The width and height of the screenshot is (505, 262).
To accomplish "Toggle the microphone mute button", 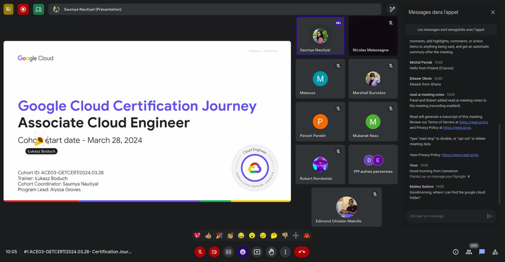I will coord(200,252).
